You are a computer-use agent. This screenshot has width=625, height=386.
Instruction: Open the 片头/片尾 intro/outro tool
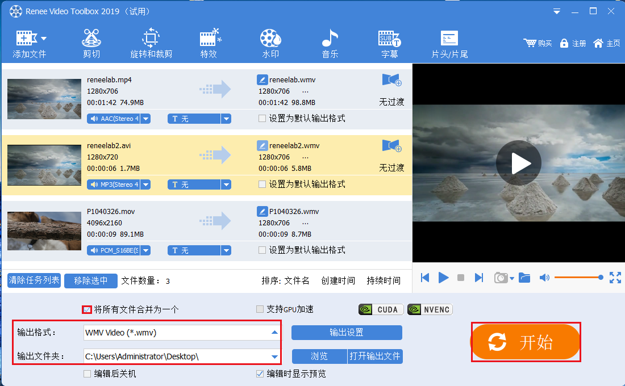pos(449,44)
